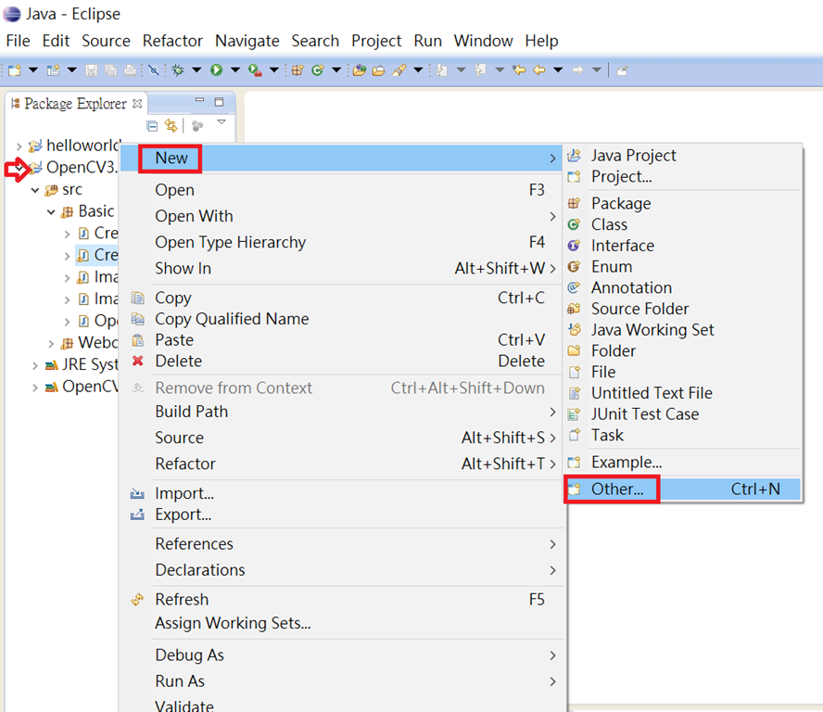Open the dropdown arrow next to Run icon
Screen dimensions: 823x712
(235, 70)
